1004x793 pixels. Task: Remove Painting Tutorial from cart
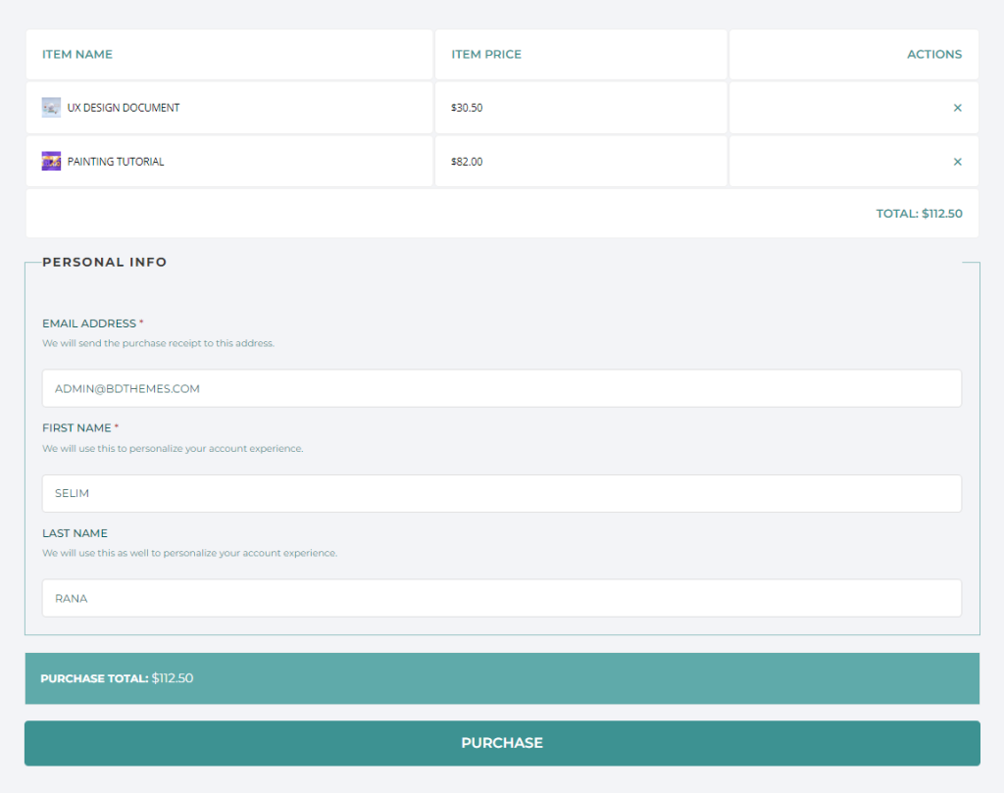click(957, 162)
